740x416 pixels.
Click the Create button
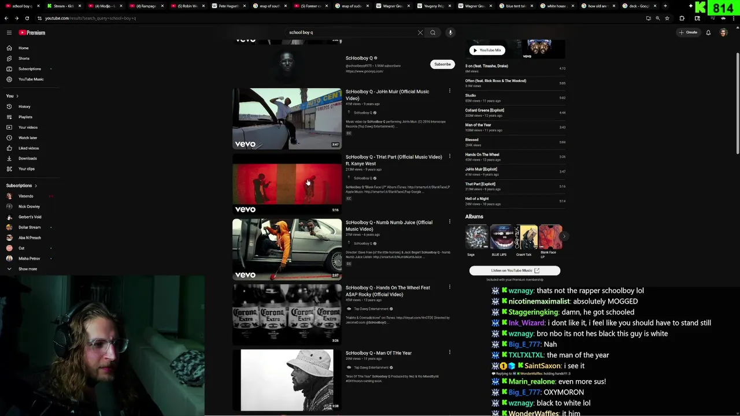tap(688, 32)
